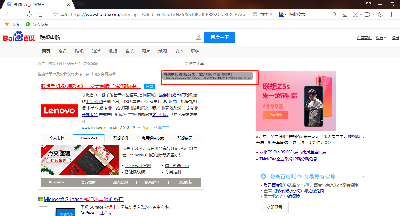400x216 pixels.
Task: Click the plus icon at the toolbar's right end
Action: point(391,14)
